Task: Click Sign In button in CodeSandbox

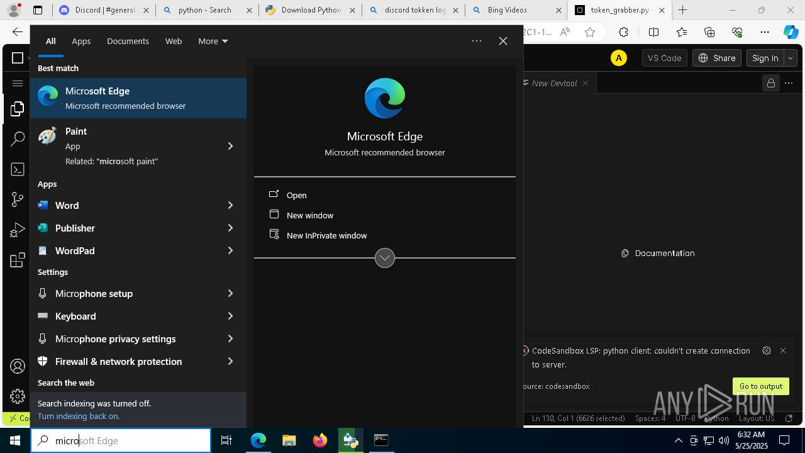Action: pyautogui.click(x=765, y=58)
